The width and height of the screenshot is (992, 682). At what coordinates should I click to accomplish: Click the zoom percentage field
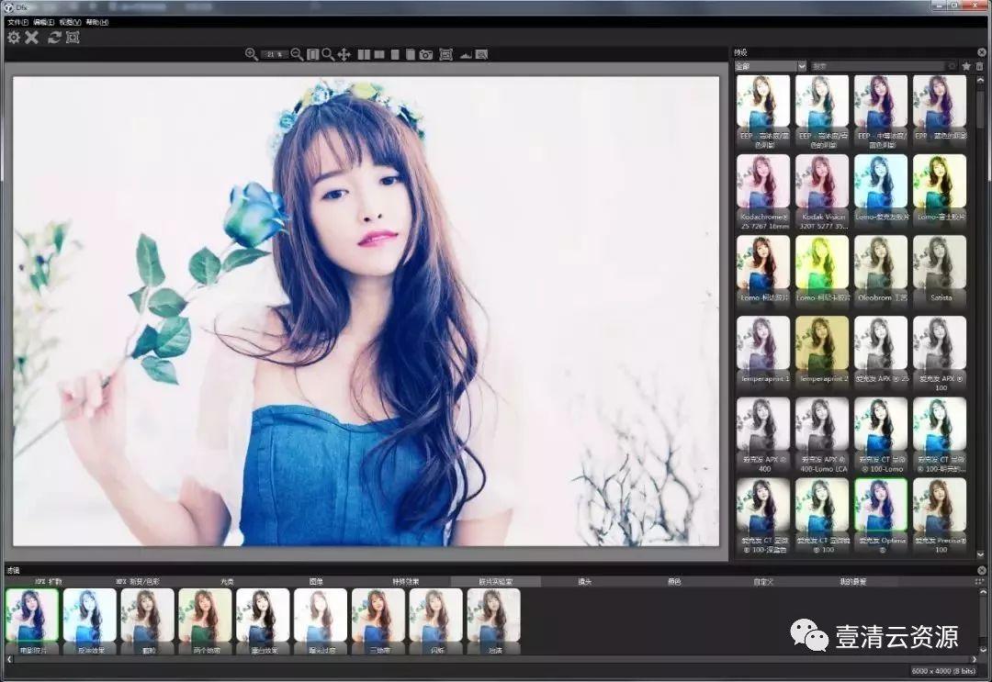click(275, 55)
